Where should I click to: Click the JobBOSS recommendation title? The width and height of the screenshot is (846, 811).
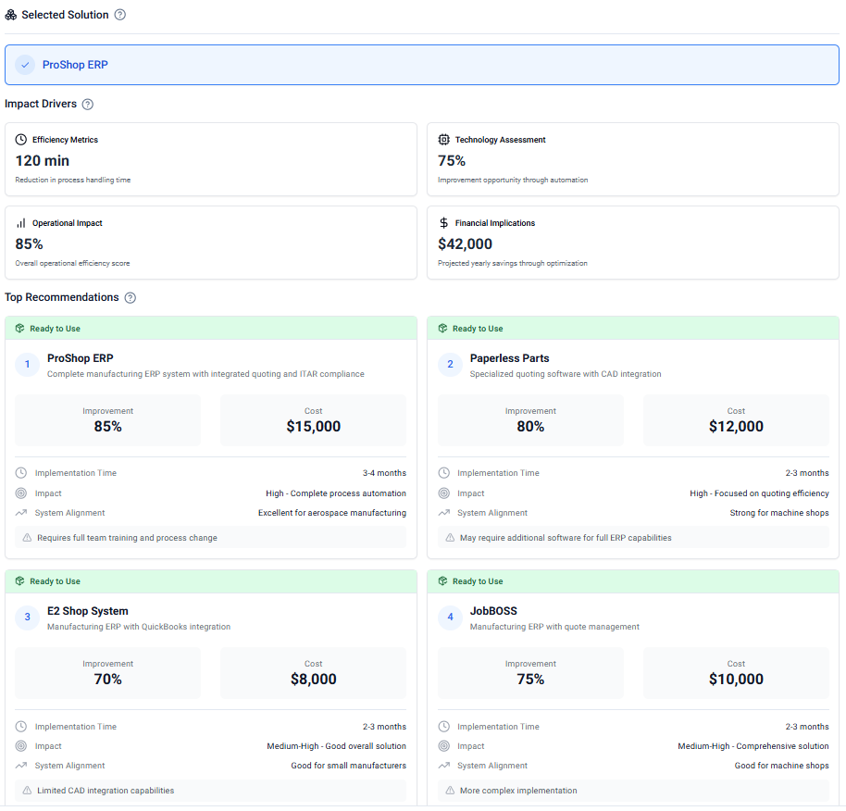(493, 611)
